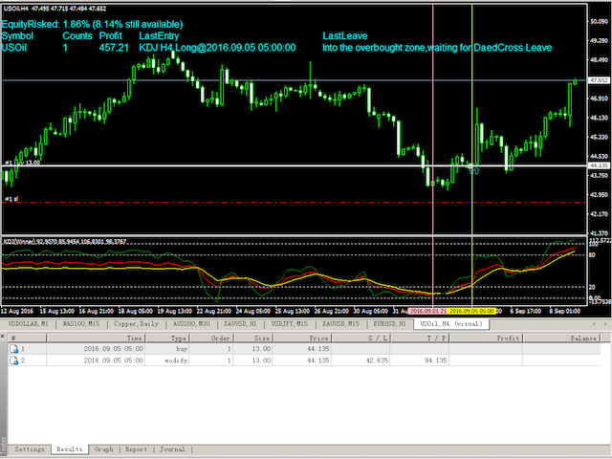
Task: Click the KDJ(Winner) indicator label
Action: point(65,242)
